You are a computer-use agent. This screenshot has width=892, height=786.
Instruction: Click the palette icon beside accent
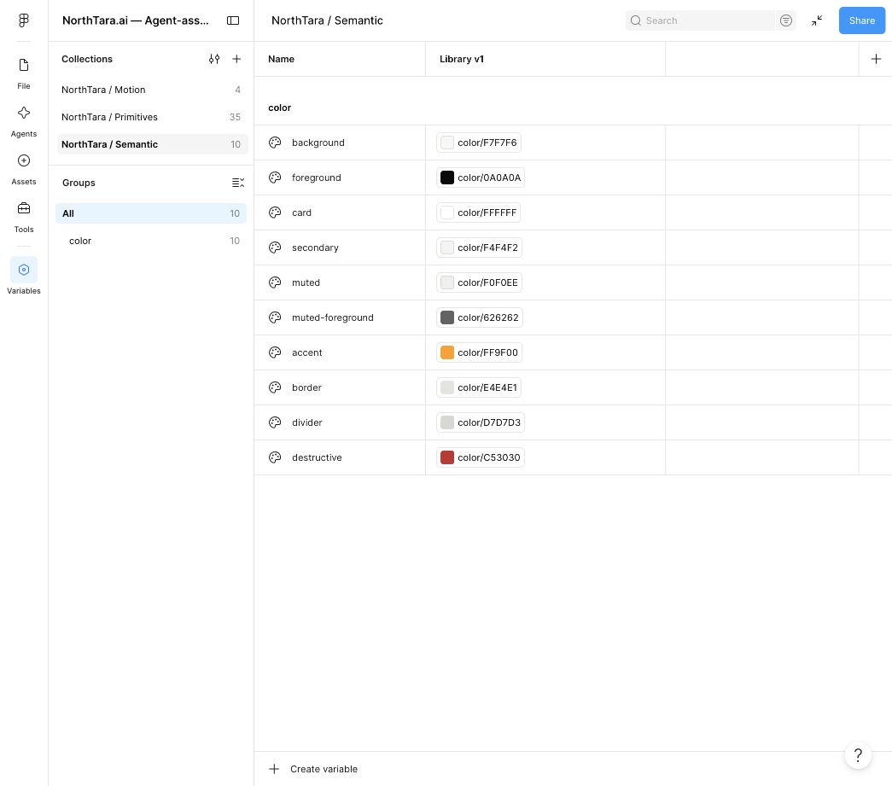(x=275, y=352)
